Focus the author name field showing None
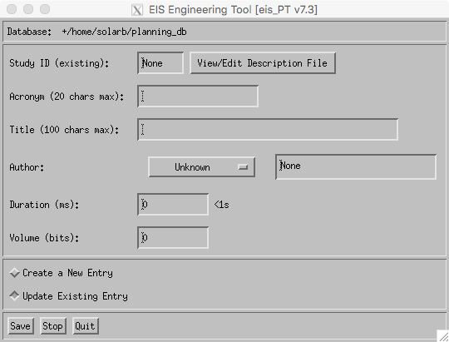The width and height of the screenshot is (449, 342). pos(356,167)
